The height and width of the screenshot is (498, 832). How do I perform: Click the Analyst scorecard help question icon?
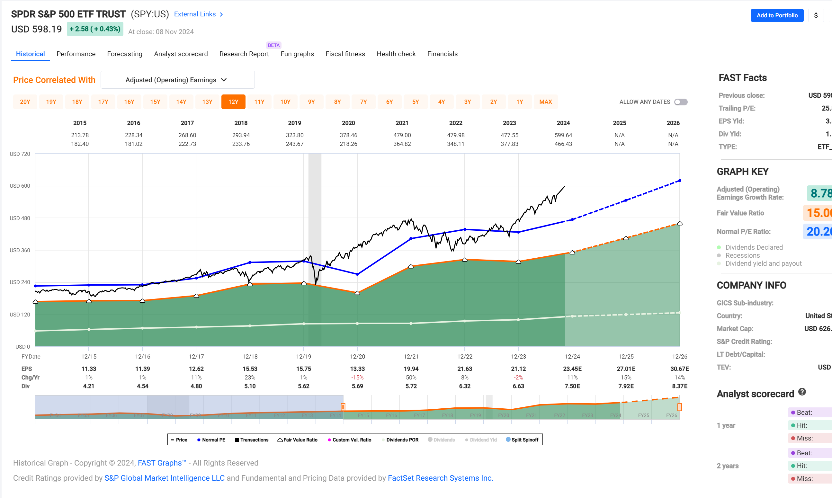pos(802,392)
